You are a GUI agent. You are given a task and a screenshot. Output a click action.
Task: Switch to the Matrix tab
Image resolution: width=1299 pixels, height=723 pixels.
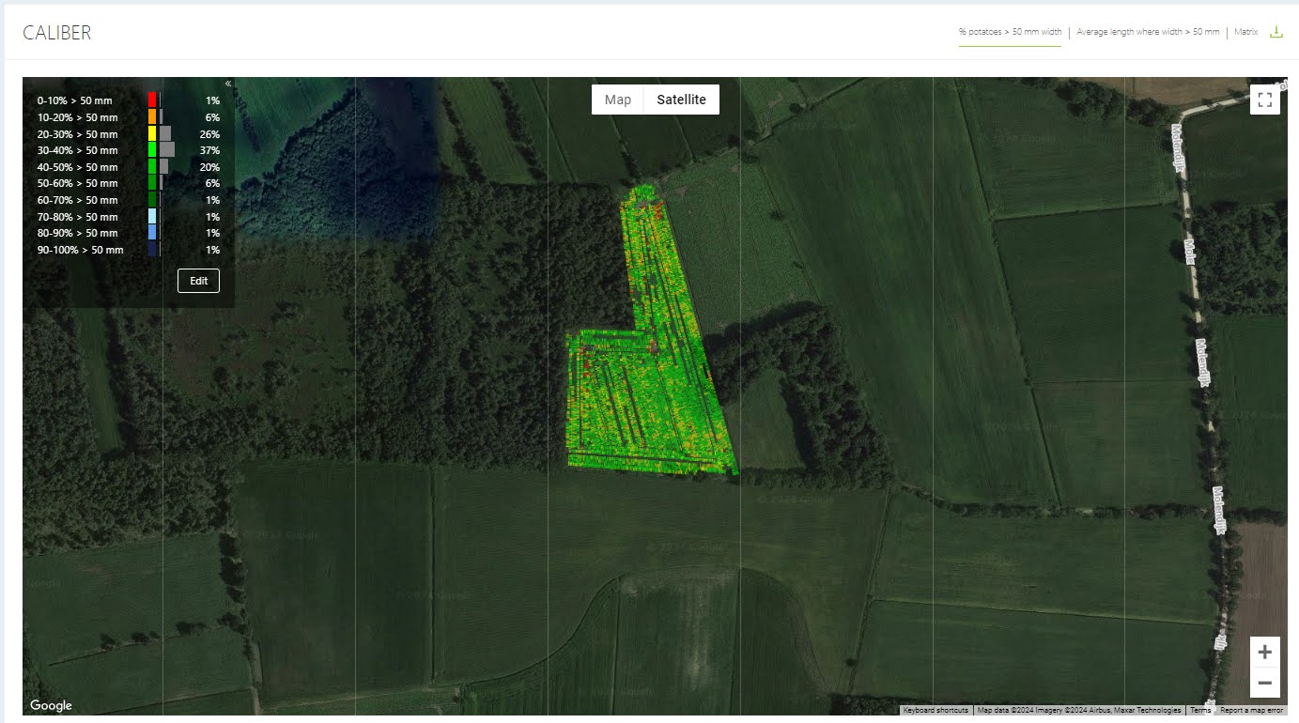click(x=1245, y=32)
